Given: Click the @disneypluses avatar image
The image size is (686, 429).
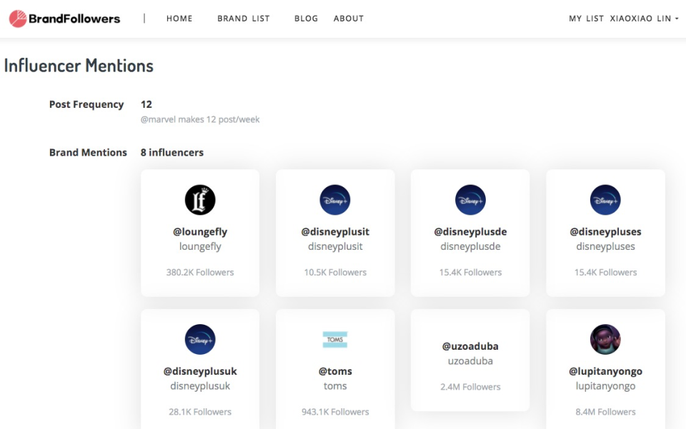Looking at the screenshot, I should 605,200.
